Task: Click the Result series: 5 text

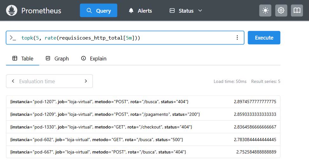Action: (266, 81)
